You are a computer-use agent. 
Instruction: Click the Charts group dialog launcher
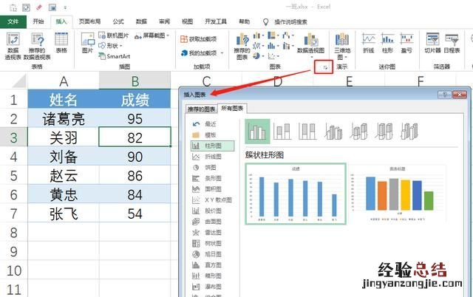(325, 67)
